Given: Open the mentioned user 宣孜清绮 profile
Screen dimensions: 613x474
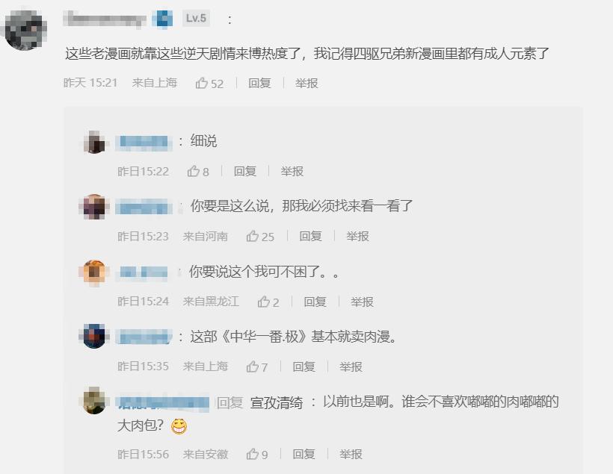Looking at the screenshot, I should (x=277, y=402).
